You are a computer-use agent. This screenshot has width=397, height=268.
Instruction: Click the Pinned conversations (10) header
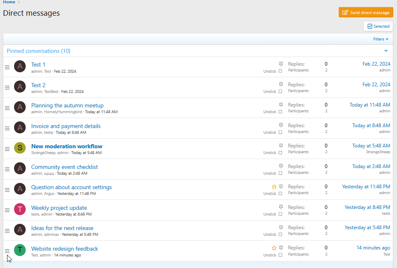tap(38, 51)
